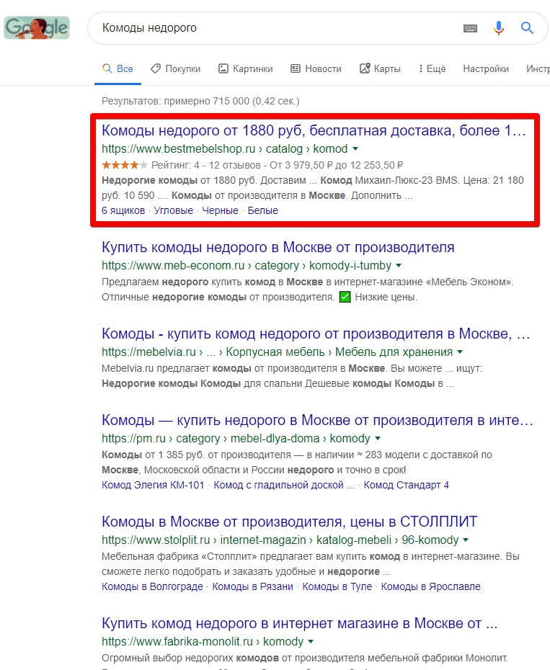Click the green checkmark before 'Низкие цены'
This screenshot has width=550, height=670.
[345, 297]
